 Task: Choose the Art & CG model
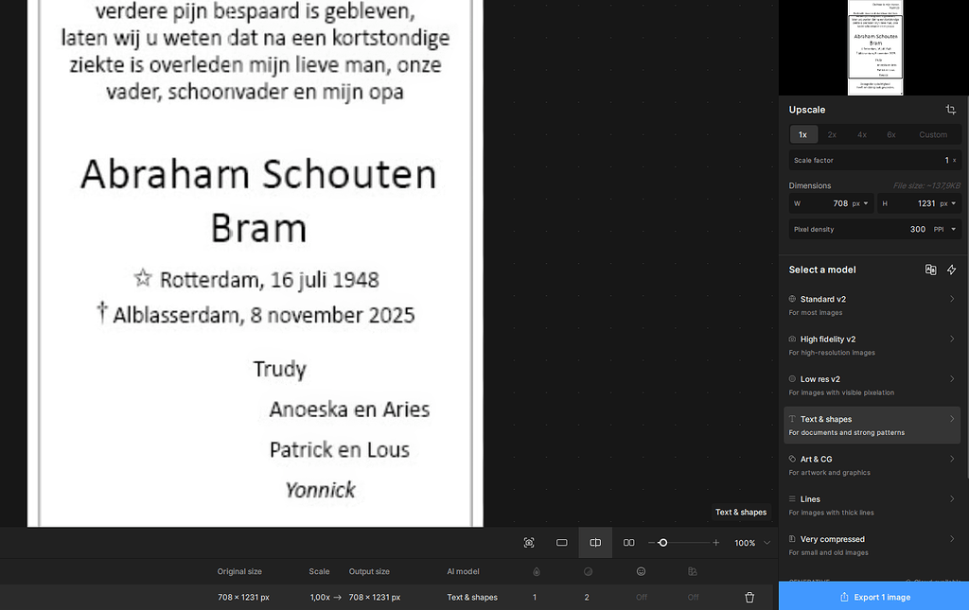tap(872, 465)
